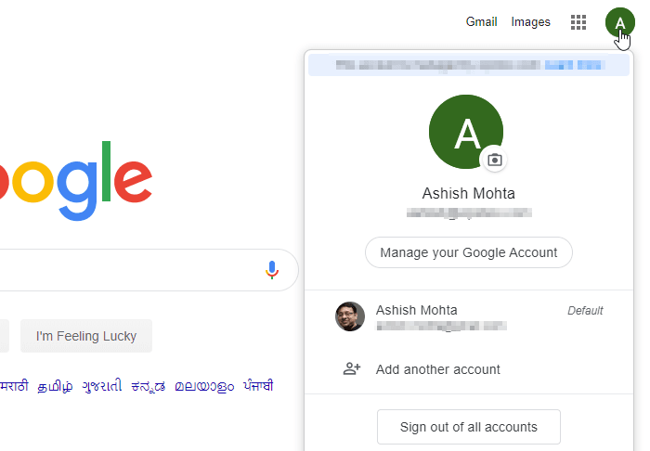Open Images link
Screen dimensions: 650x451
click(530, 21)
